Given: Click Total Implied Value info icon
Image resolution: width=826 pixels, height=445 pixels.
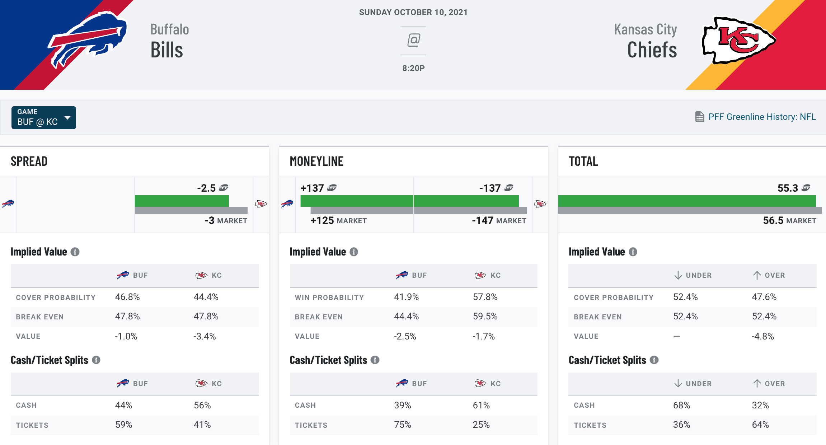Looking at the screenshot, I should [x=633, y=252].
